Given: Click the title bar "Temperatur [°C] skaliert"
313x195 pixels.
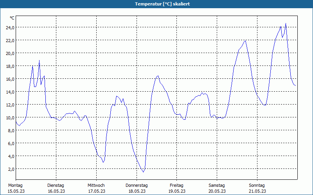Looking at the screenshot, I should (x=162, y=4).
